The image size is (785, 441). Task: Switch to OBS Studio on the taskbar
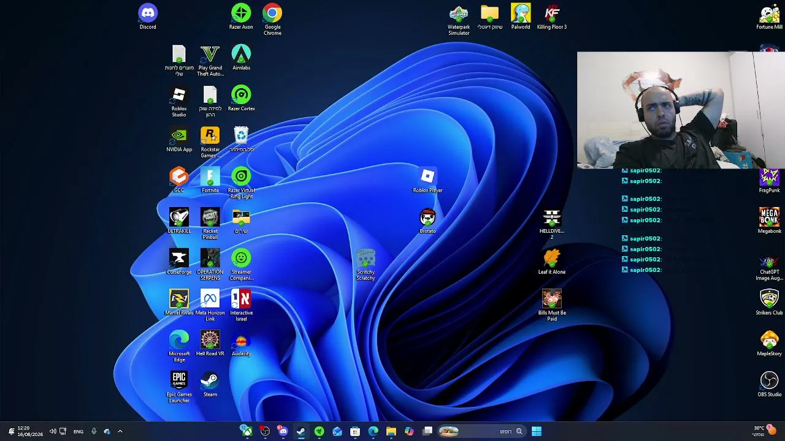(265, 431)
